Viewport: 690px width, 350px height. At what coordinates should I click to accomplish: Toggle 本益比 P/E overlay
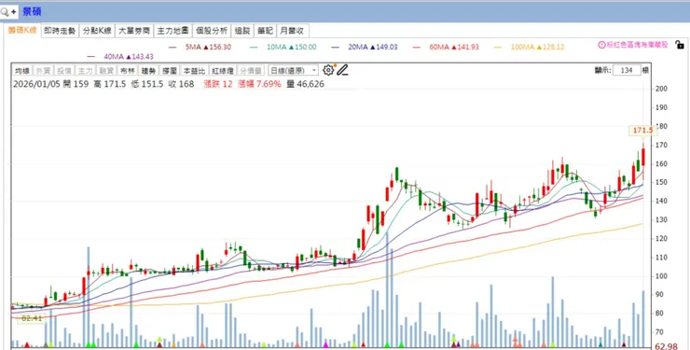tap(194, 70)
